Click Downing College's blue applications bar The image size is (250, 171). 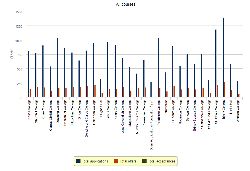(x=57, y=68)
